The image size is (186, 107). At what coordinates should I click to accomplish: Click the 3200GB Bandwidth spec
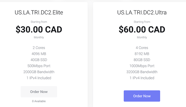pyautogui.click(x=142, y=72)
